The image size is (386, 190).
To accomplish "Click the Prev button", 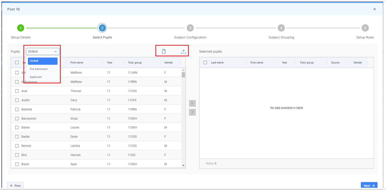I will (x=15, y=185).
